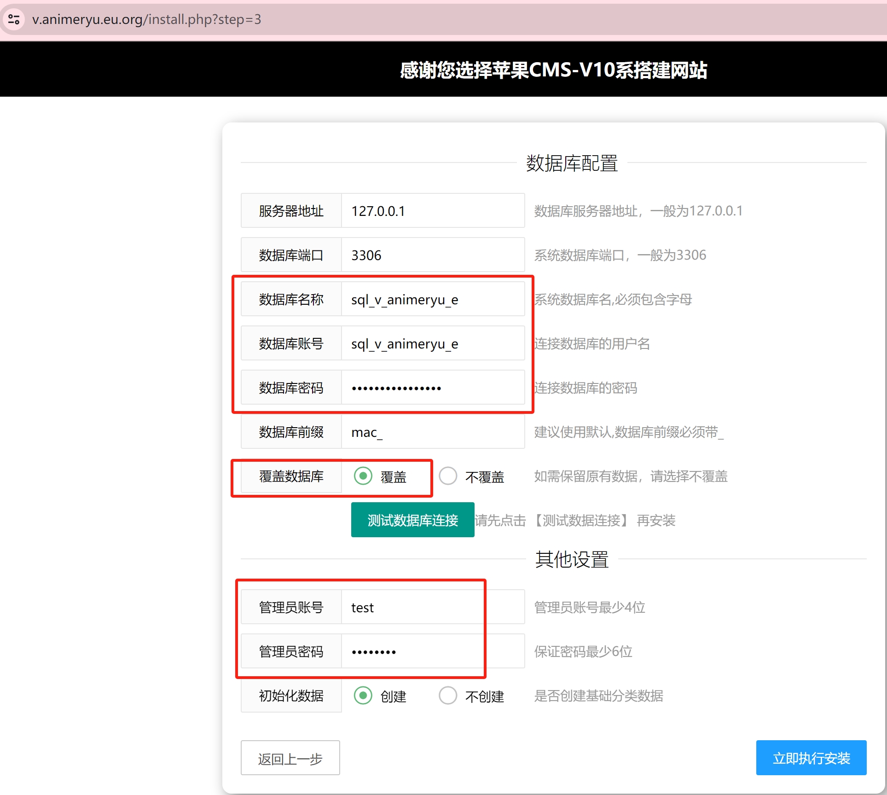The height and width of the screenshot is (795, 887).
Task: Focus the 管理员密码 password field
Action: 433,651
